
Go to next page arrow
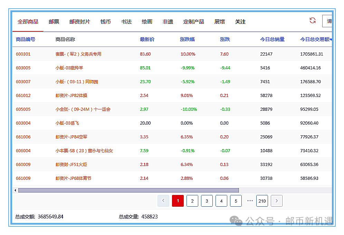[276, 201]
